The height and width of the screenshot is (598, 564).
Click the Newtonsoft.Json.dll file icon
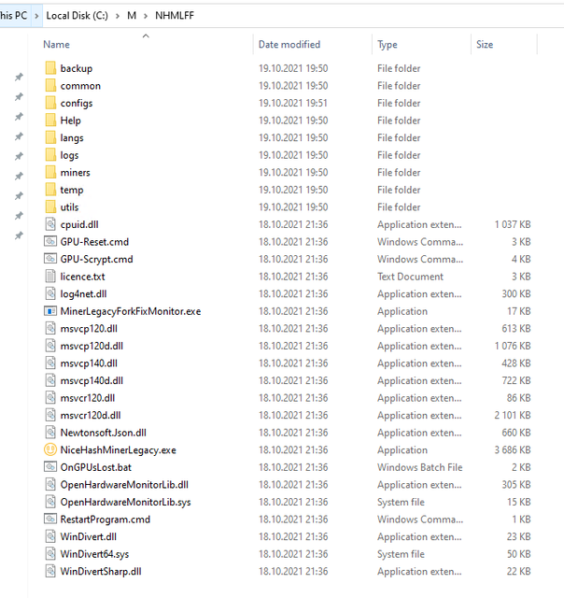50,433
